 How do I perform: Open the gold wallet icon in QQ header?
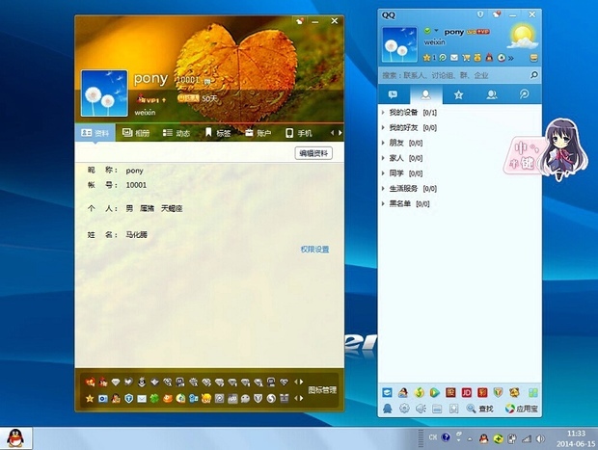coord(477,58)
